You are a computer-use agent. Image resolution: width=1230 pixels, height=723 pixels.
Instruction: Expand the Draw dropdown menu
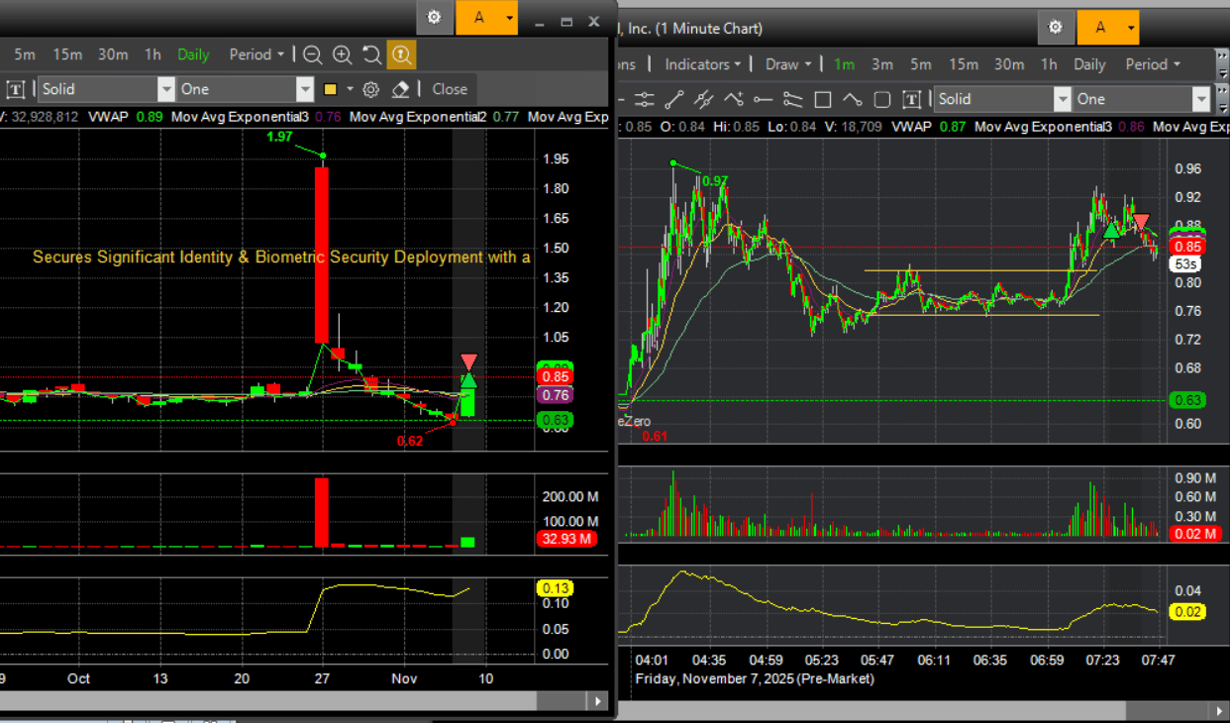(788, 64)
